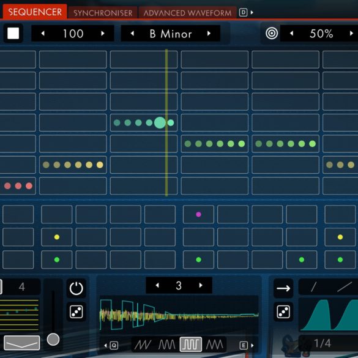
Task: Decrease the 50% value with left arrow
Action: coord(291,34)
